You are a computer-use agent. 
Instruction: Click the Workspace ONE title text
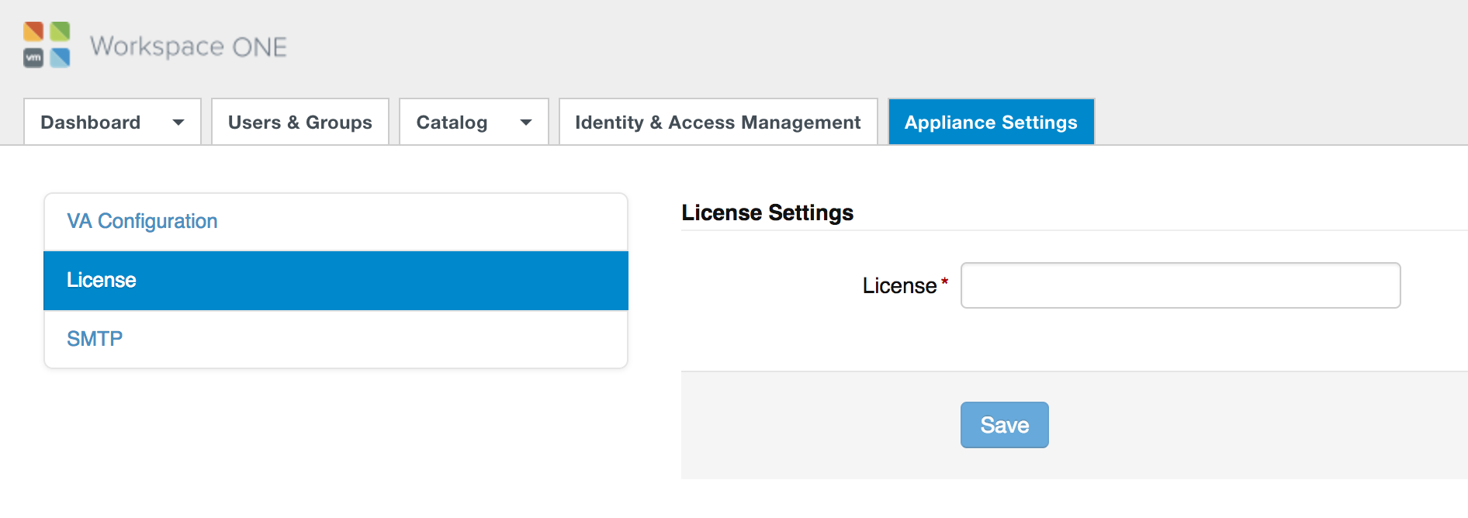pyautogui.click(x=188, y=47)
